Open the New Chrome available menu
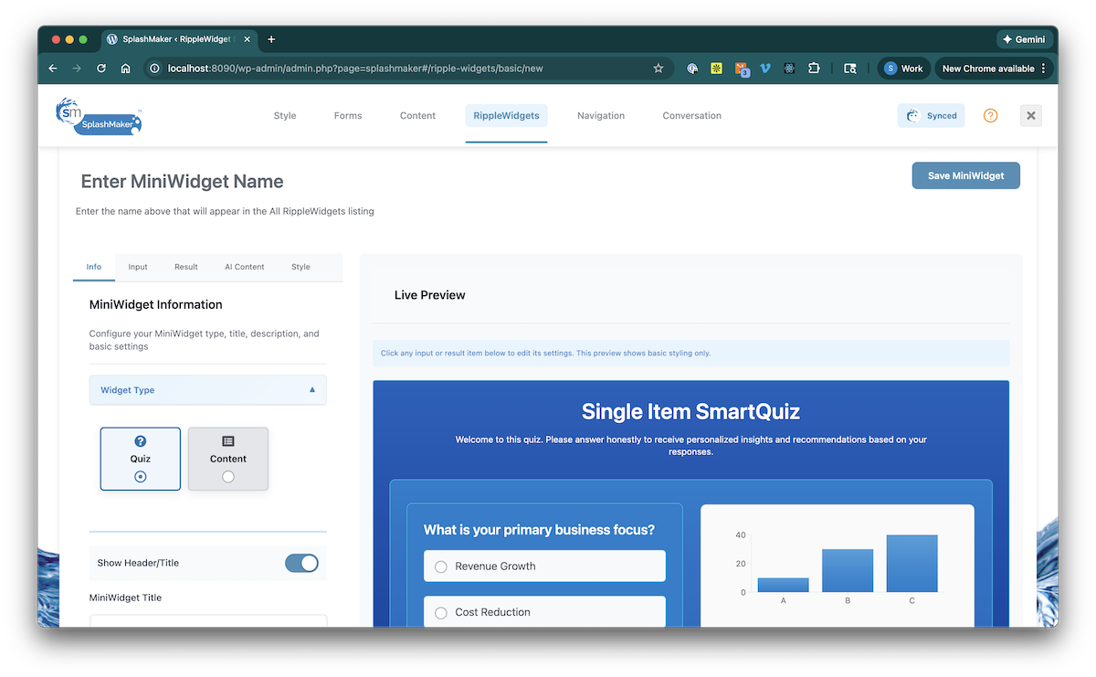The width and height of the screenshot is (1096, 677). (x=994, y=69)
